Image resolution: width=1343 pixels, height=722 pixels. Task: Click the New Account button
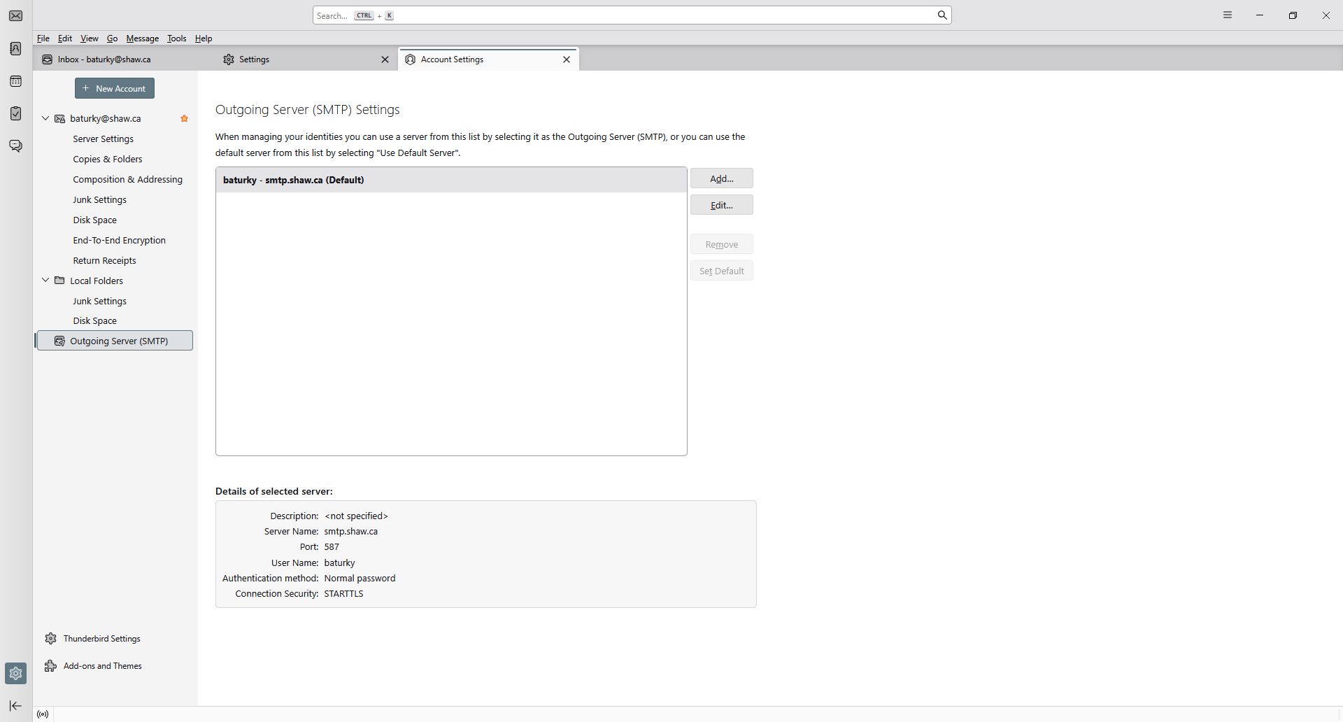click(x=115, y=88)
